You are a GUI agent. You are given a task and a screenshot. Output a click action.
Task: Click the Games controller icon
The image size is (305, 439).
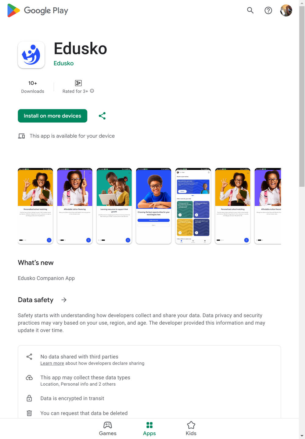tap(108, 425)
